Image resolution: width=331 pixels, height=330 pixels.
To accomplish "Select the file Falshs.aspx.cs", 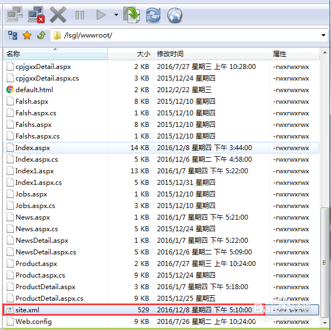I will click(x=161, y=136).
